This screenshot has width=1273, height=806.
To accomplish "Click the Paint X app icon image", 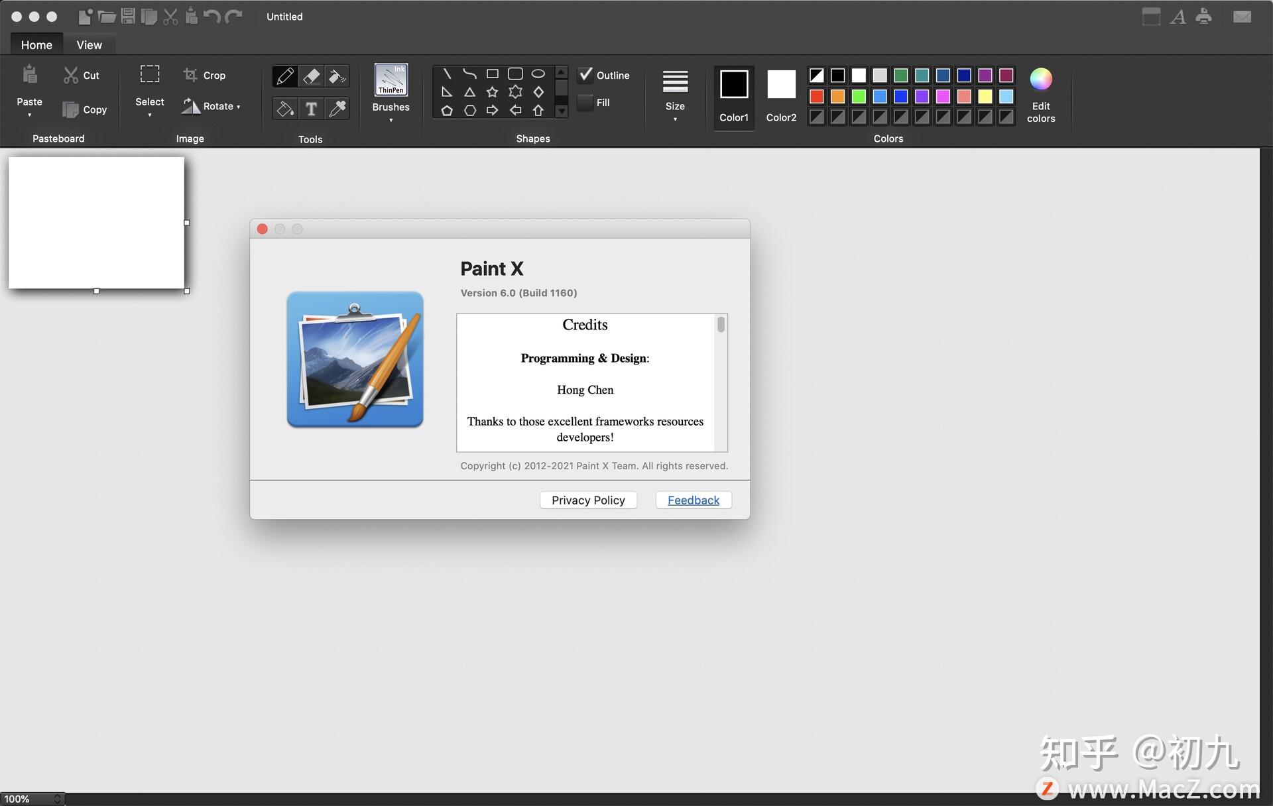I will click(x=355, y=359).
